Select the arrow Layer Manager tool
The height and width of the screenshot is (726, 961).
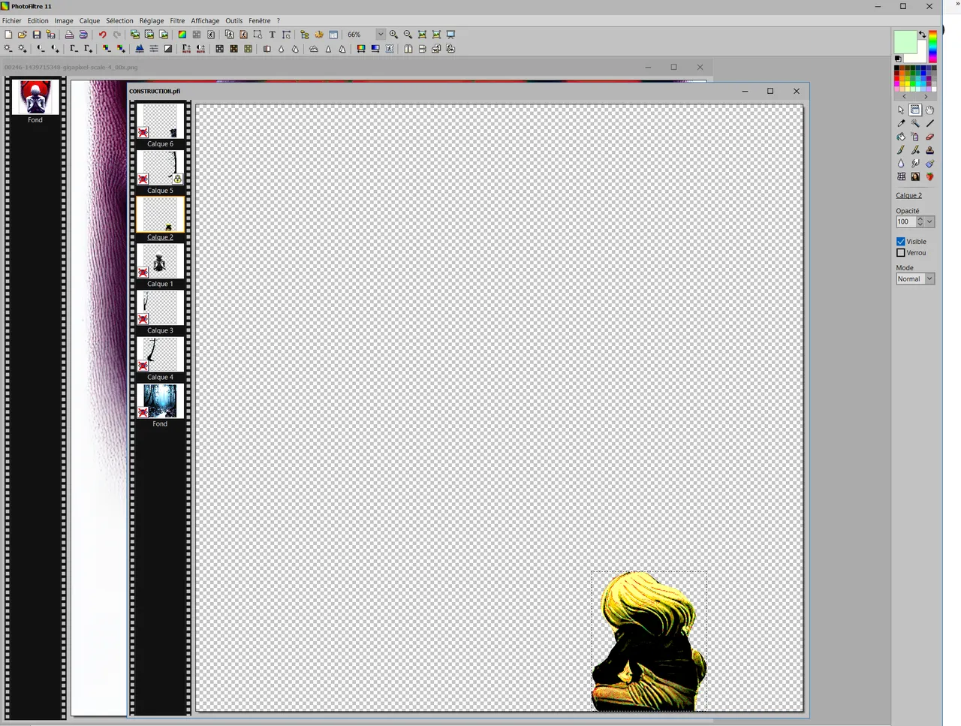click(901, 110)
